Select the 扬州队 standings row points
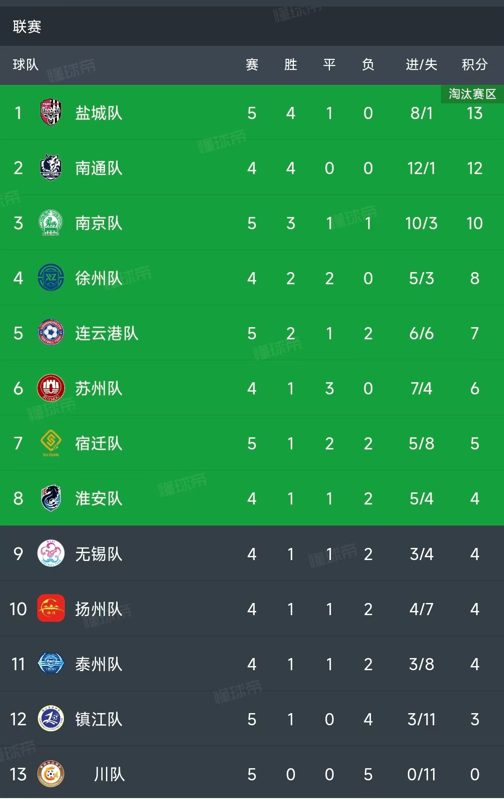 475,609
